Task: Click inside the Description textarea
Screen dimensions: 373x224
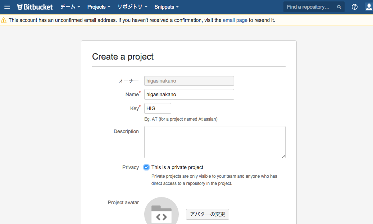Action: click(x=215, y=142)
